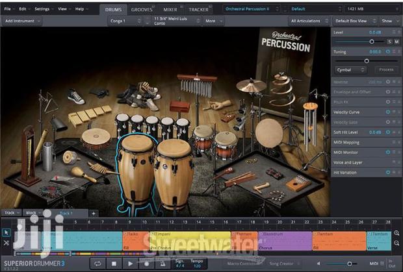
Task: Open the Default Box View dropdown
Action: coord(355,21)
